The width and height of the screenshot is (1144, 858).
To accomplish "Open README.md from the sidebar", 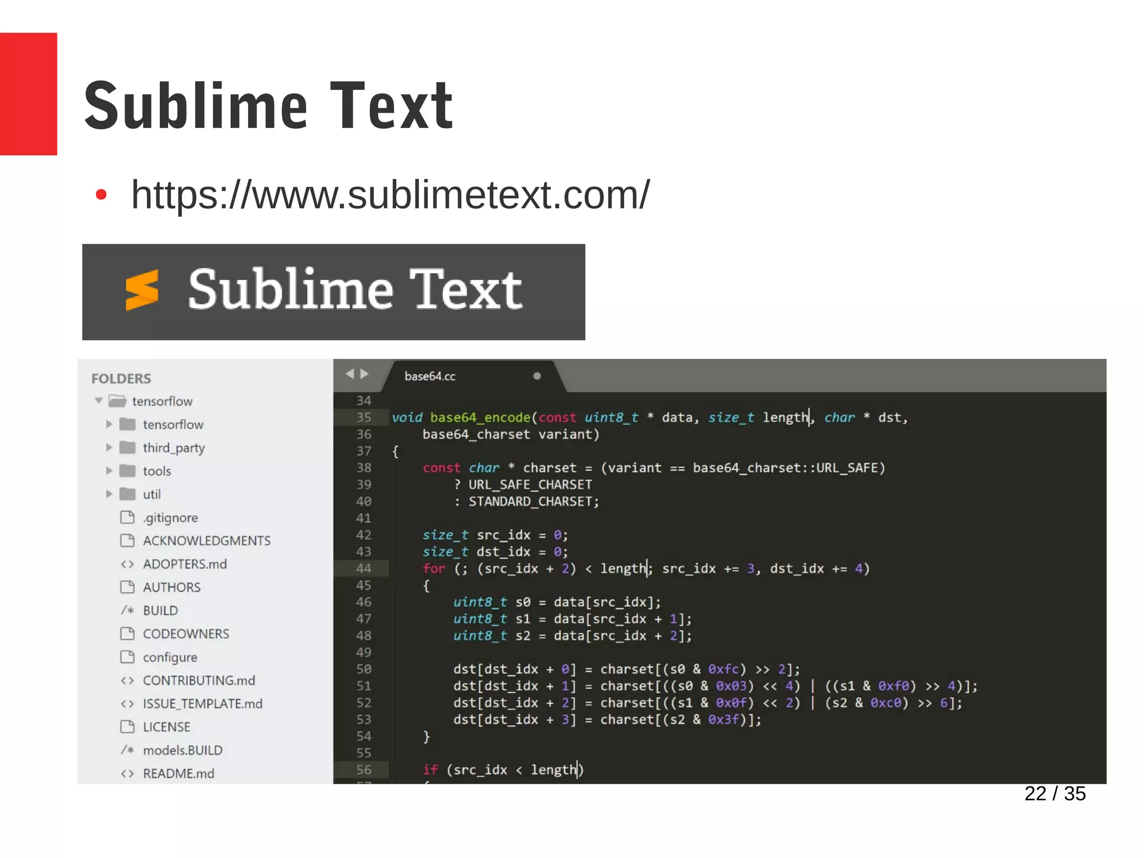I will (179, 774).
